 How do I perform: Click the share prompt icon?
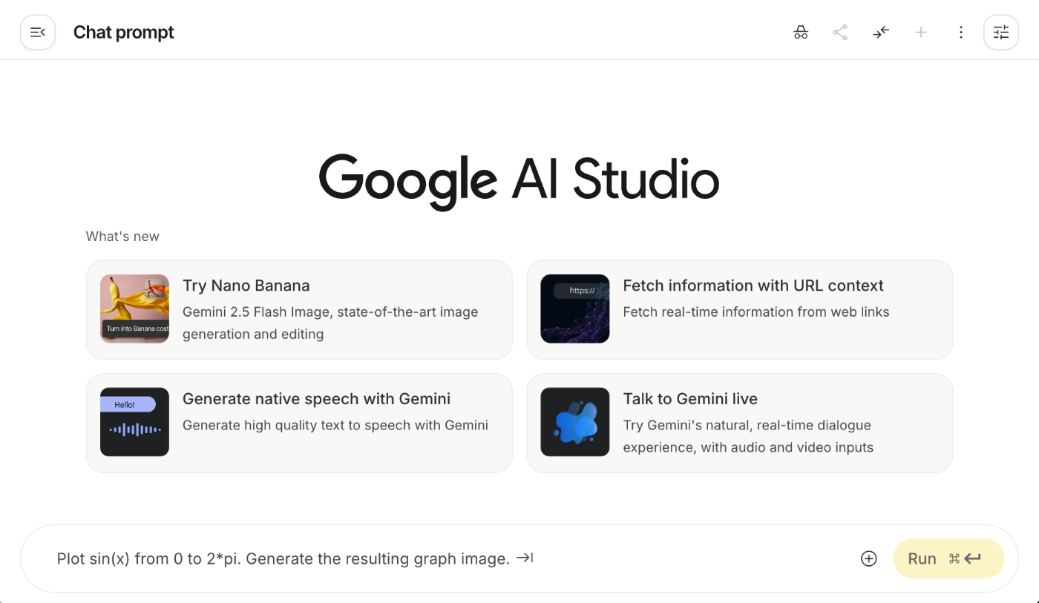coord(840,33)
